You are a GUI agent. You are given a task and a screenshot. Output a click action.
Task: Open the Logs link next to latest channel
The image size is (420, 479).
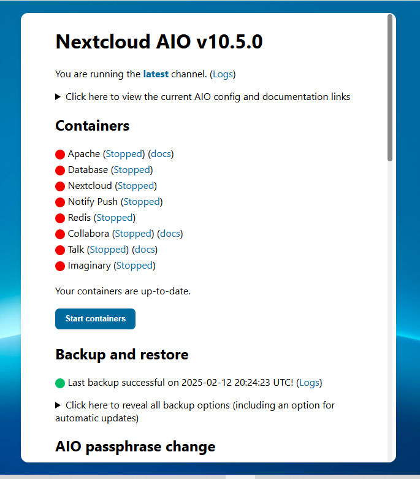[x=223, y=74]
